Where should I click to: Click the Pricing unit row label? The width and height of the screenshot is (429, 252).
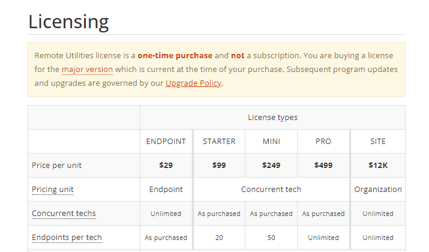click(x=53, y=190)
